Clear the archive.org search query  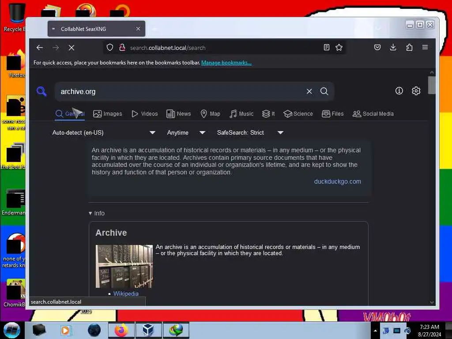click(x=309, y=91)
